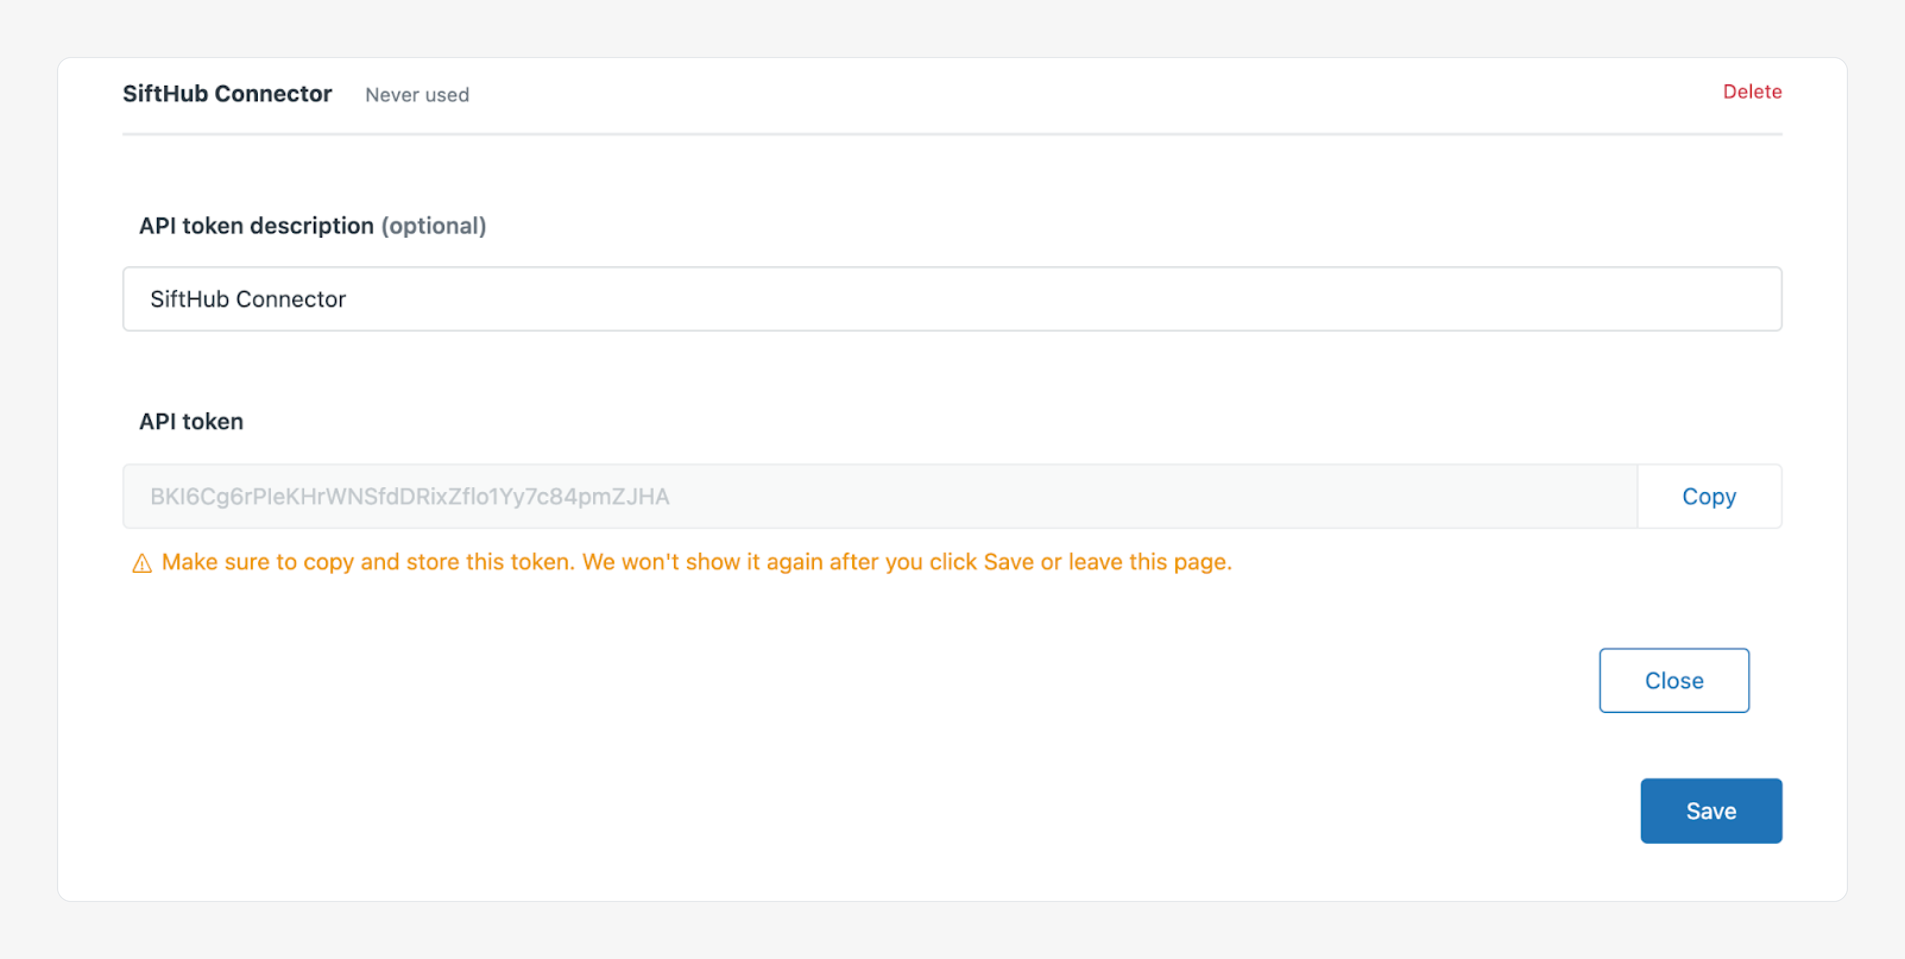Click the gray background above the card
Image resolution: width=1905 pixels, height=959 pixels.
(x=951, y=27)
